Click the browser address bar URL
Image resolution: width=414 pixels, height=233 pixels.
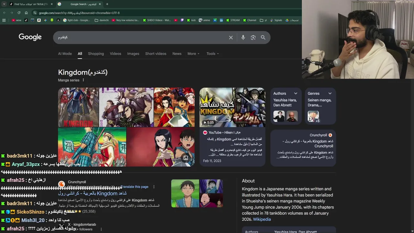coord(79,13)
